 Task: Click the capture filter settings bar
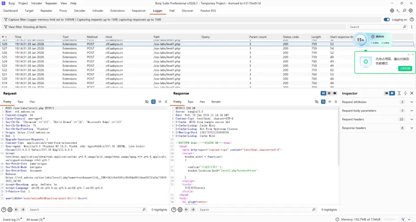point(191,20)
